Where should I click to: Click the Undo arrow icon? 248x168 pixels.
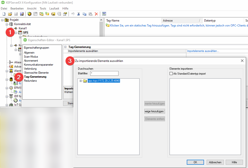pyautogui.click(x=73, y=14)
